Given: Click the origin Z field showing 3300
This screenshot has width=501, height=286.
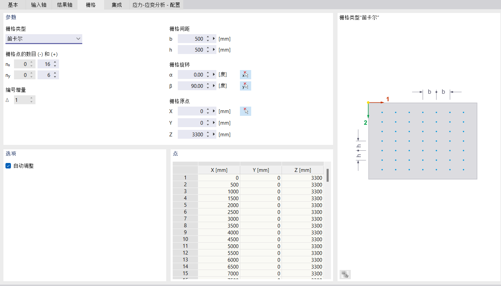Looking at the screenshot, I should (191, 134).
